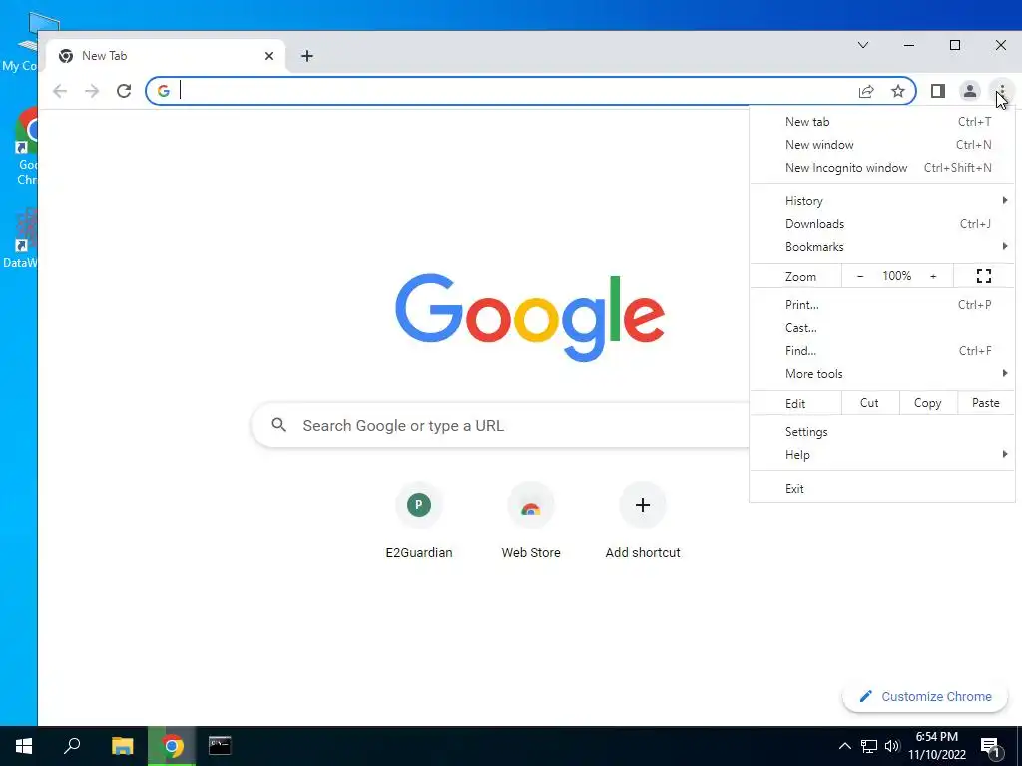The height and width of the screenshot is (766, 1022).
Task: Open the Windows Start menu
Action: [24, 746]
